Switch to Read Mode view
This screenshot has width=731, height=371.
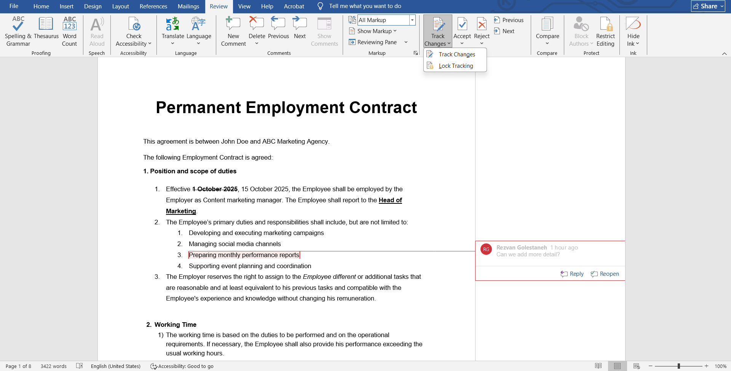click(599, 366)
